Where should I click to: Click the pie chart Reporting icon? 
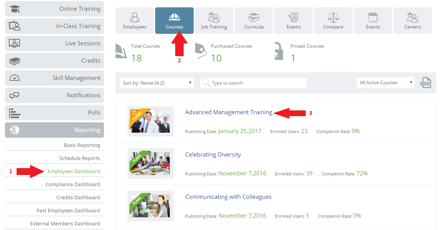(14, 130)
